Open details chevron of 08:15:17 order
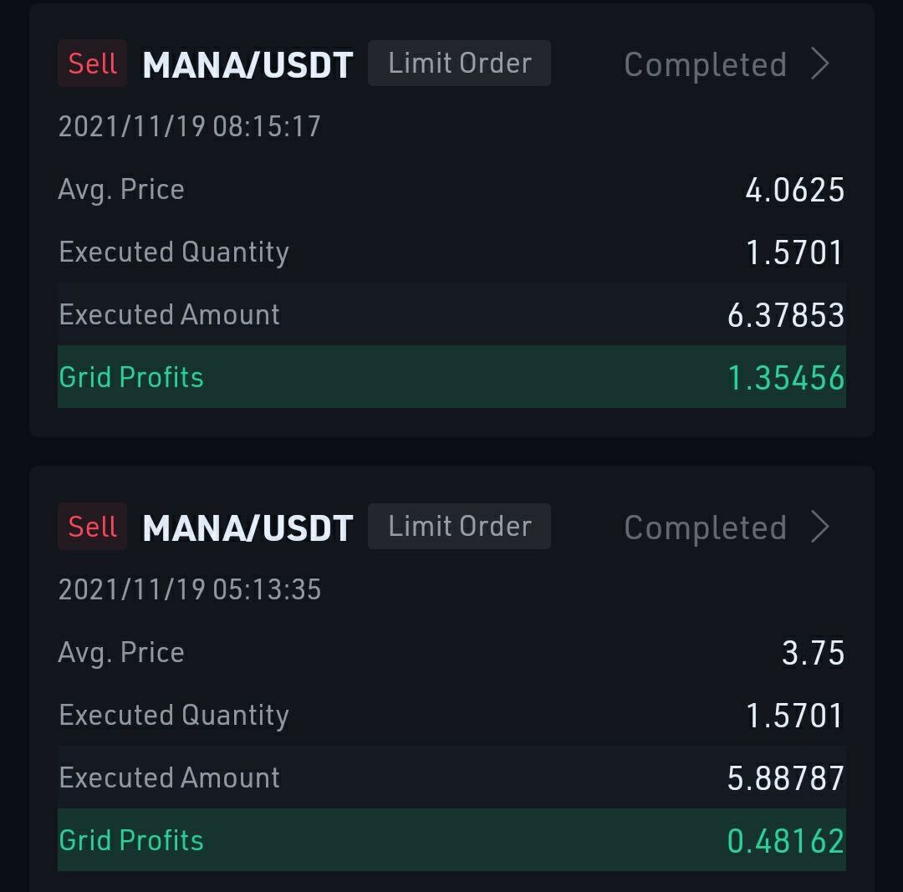This screenshot has height=892, width=903. [x=820, y=64]
